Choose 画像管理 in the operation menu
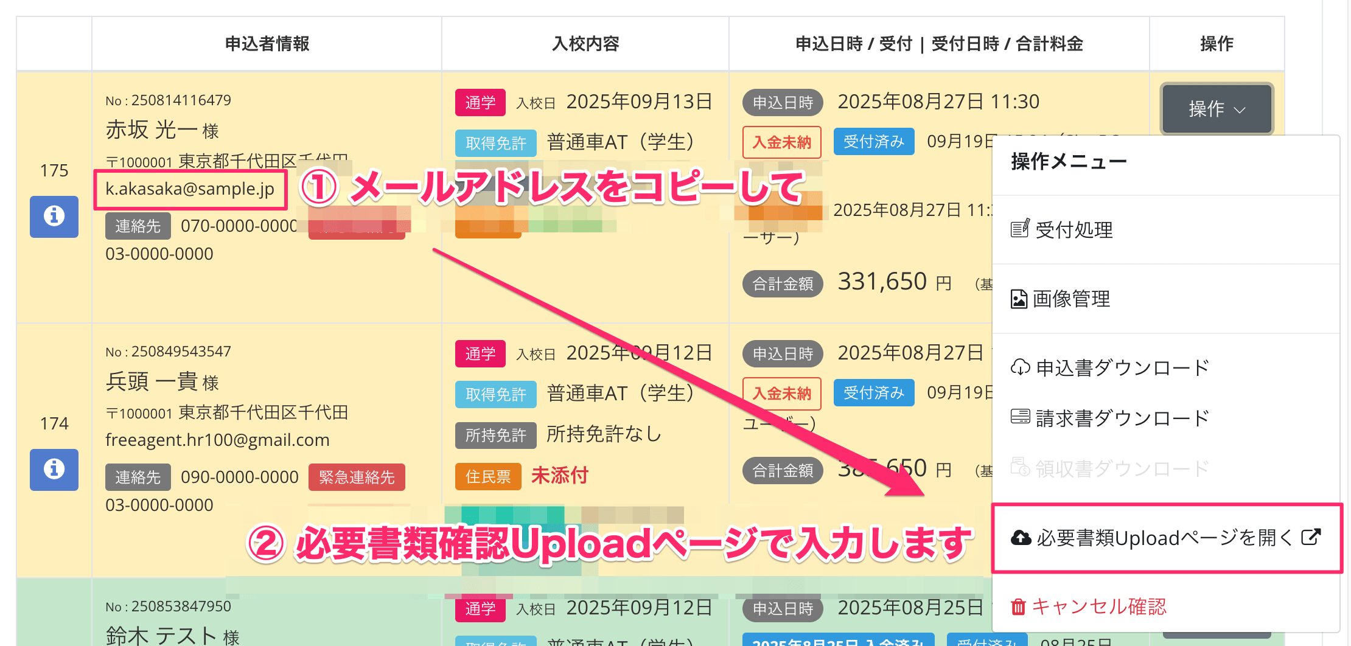Screen dimensions: 1351x646 [x=1071, y=299]
